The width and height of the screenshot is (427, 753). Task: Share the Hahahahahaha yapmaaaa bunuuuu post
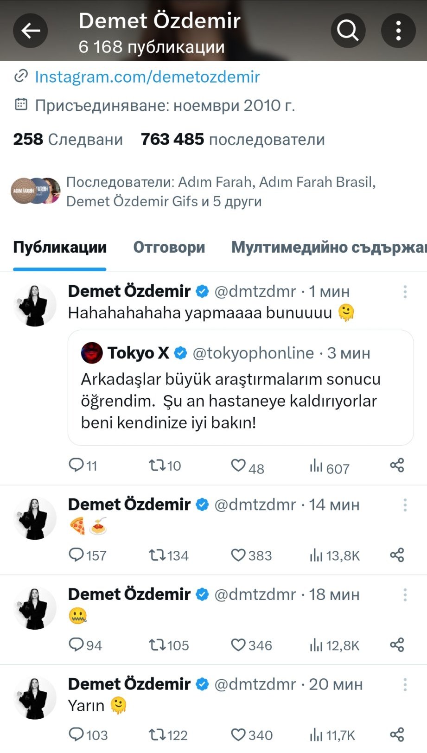pyautogui.click(x=397, y=466)
